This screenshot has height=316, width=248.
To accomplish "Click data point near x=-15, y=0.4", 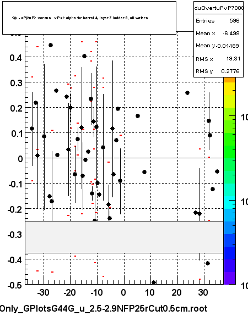I will pyautogui.click(x=84, y=56).
